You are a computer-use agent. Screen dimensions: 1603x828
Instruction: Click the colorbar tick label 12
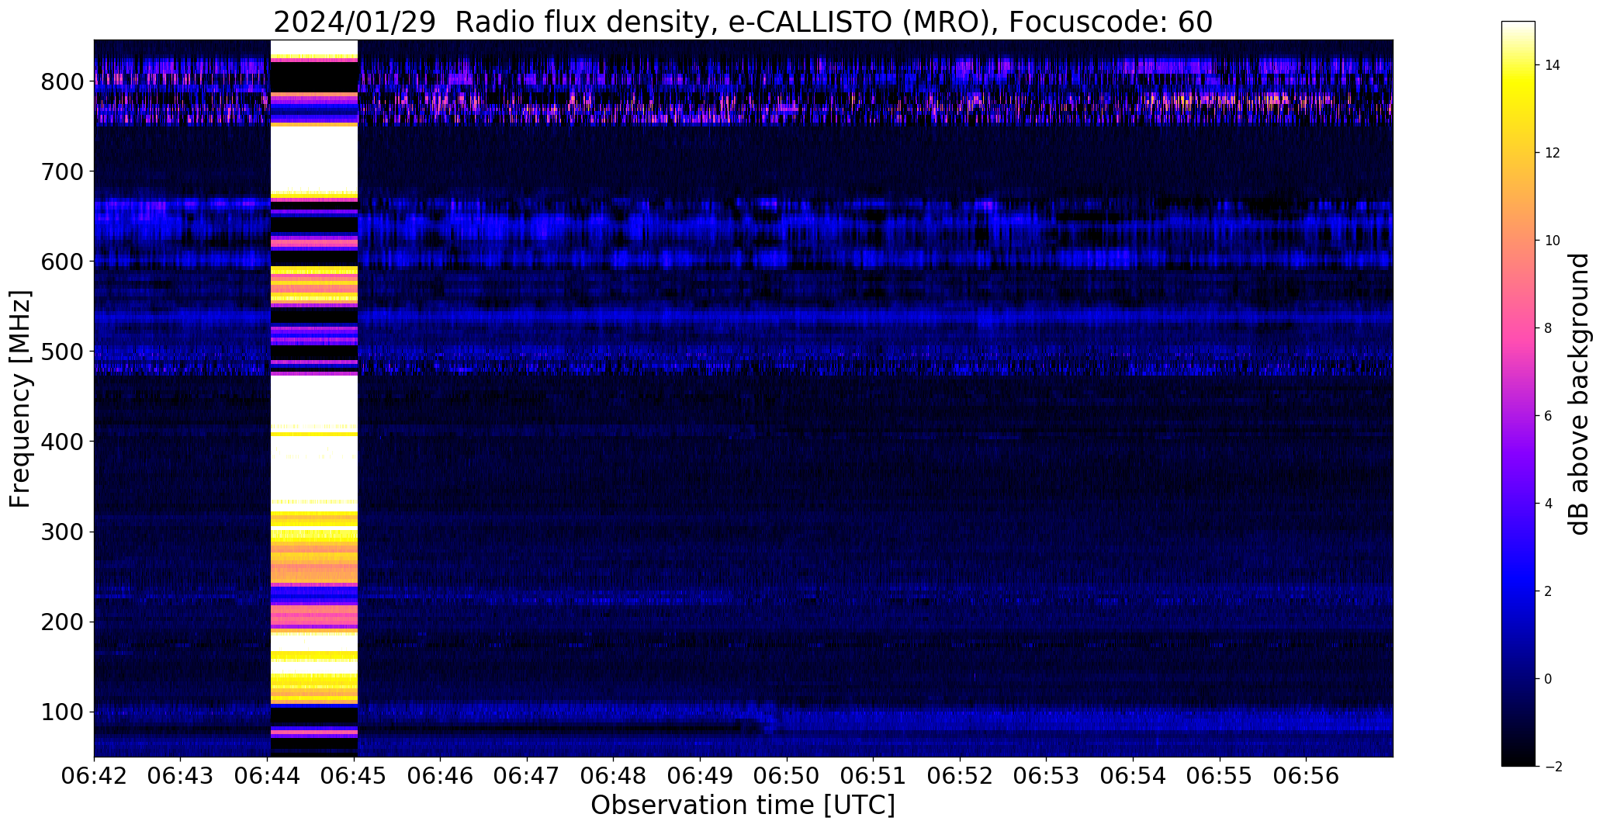(1553, 153)
